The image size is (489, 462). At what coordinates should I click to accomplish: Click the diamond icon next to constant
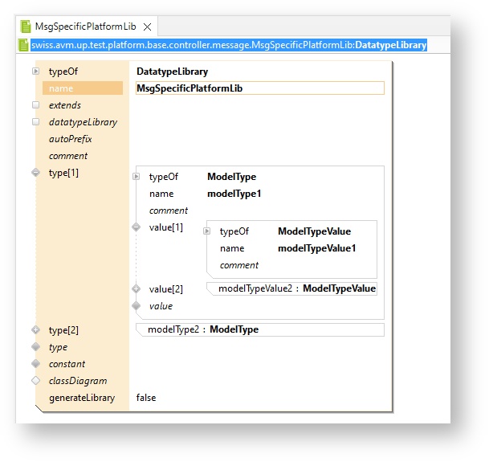pos(35,364)
